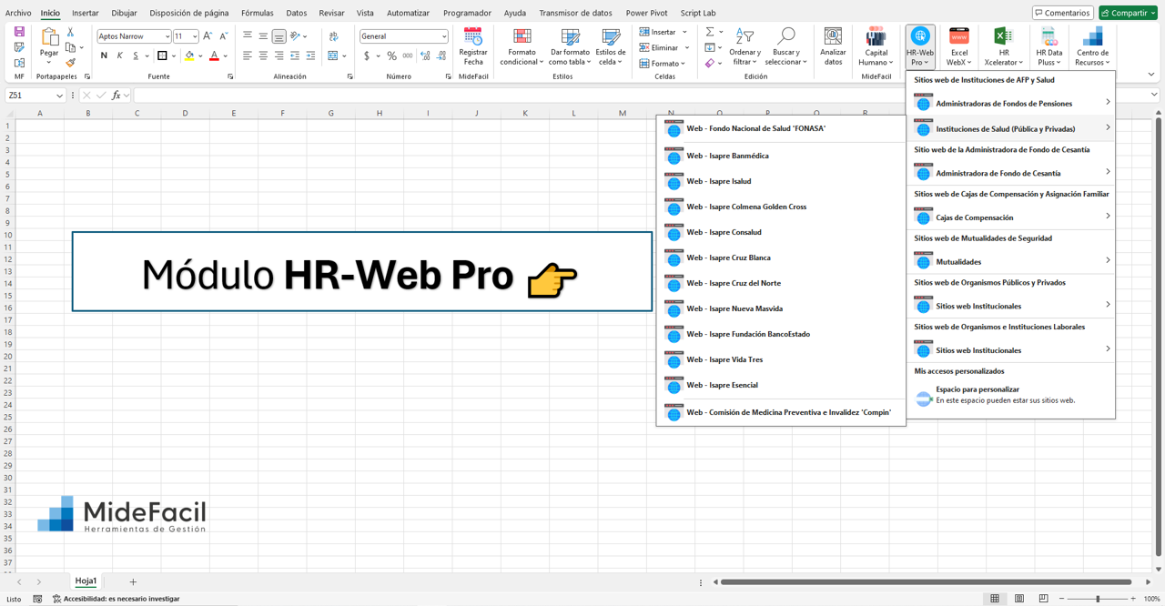The width and height of the screenshot is (1165, 606).
Task: Open Dar formato como tabla
Action: (570, 46)
